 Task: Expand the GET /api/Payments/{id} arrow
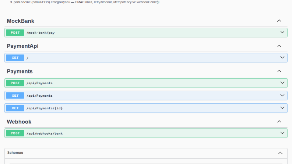(282, 108)
